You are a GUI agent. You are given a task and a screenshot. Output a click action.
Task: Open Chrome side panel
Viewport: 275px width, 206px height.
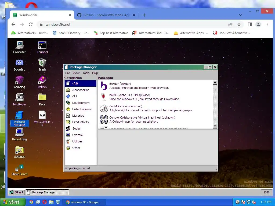coord(250,24)
